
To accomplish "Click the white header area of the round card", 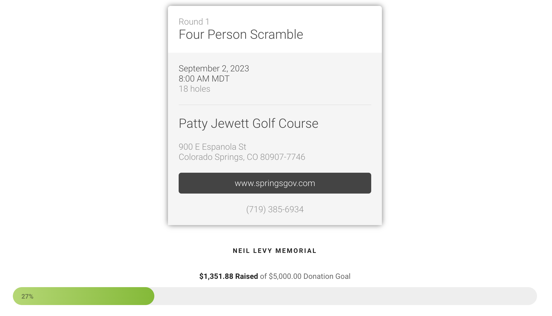I will (342, 29).
